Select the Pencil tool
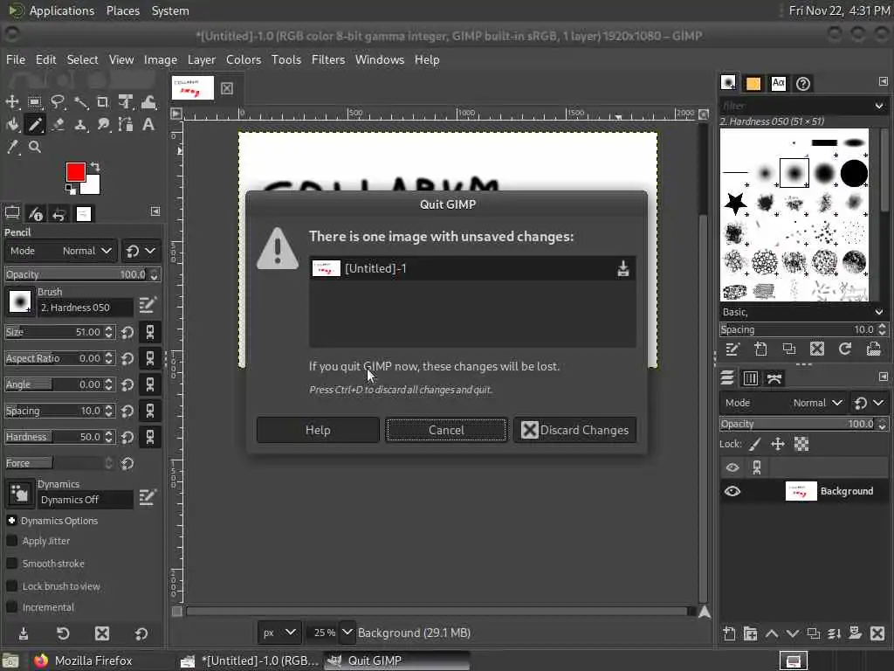 (35, 124)
